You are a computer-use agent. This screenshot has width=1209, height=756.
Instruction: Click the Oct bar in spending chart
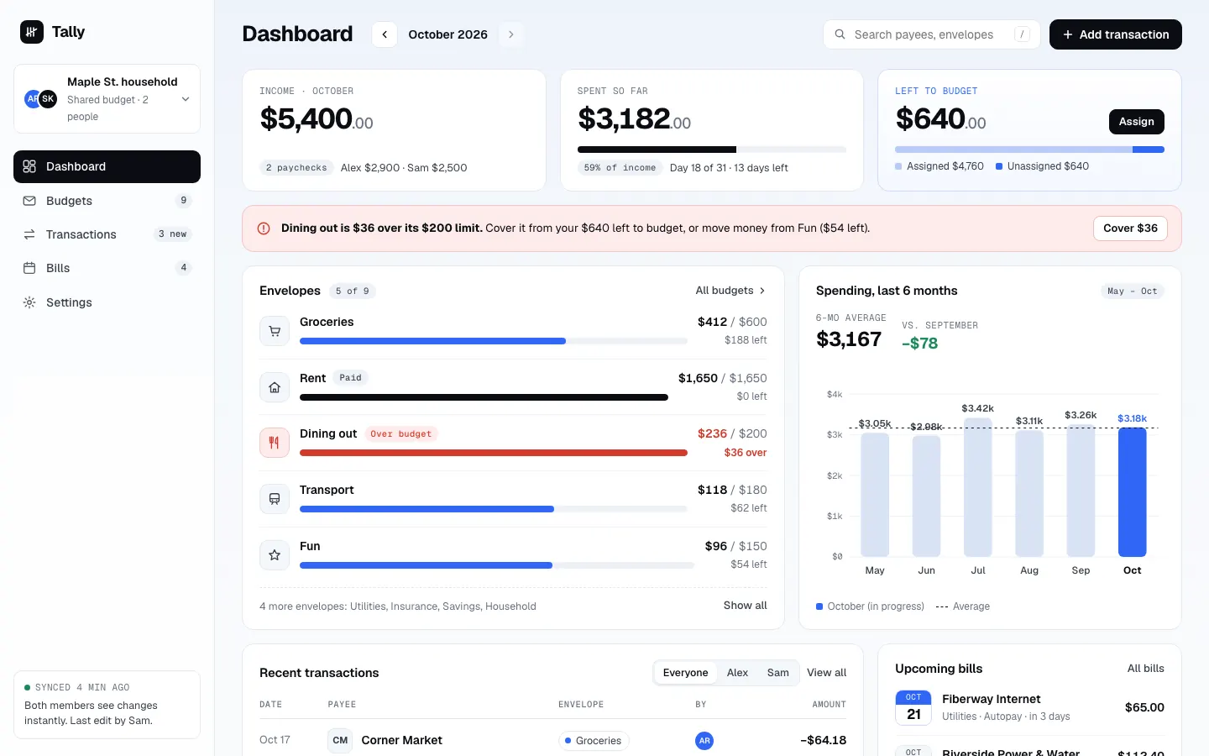tap(1133, 492)
